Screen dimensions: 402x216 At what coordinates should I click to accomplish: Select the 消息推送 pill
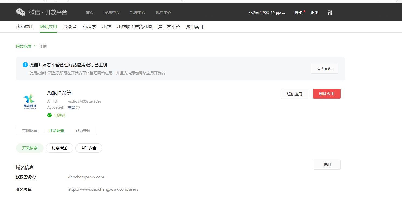pos(60,148)
